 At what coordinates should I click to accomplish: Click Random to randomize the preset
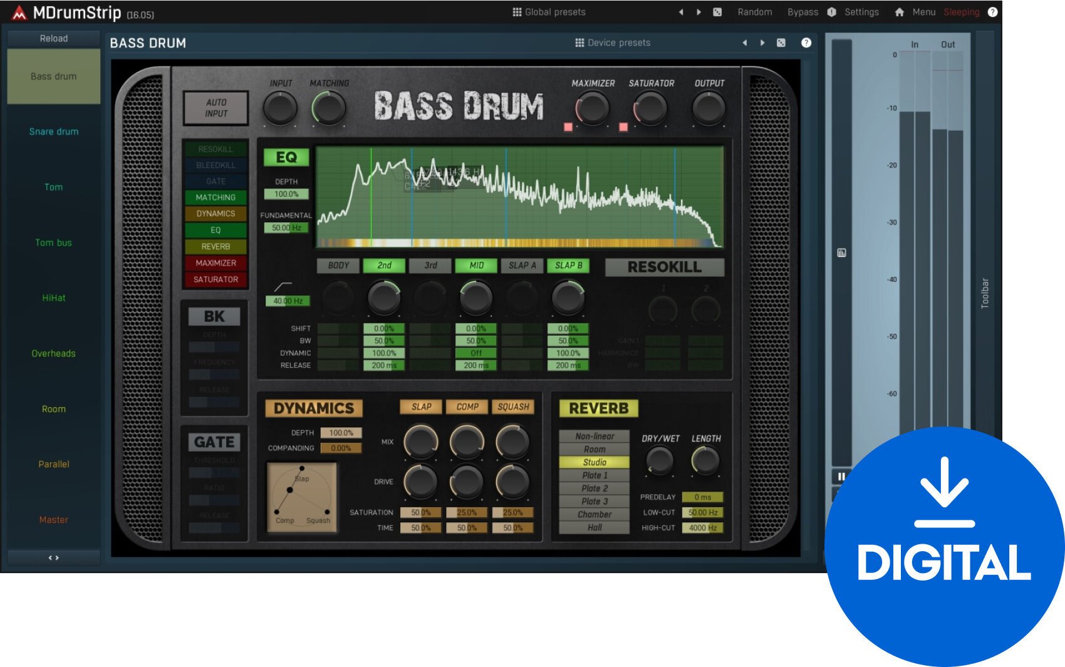[755, 12]
